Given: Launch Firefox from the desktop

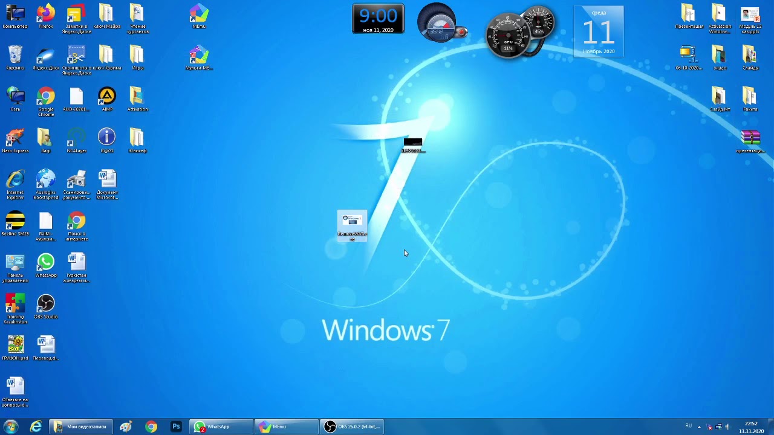Looking at the screenshot, I should pyautogui.click(x=45, y=17).
